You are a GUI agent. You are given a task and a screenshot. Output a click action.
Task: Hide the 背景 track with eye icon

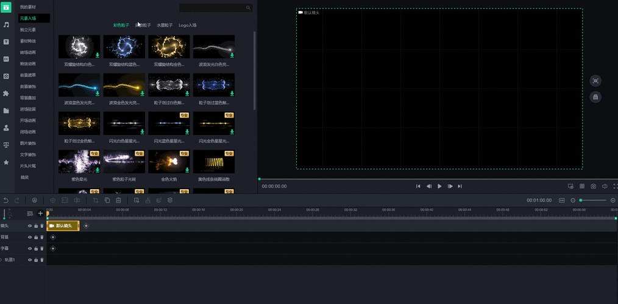pyautogui.click(x=30, y=237)
